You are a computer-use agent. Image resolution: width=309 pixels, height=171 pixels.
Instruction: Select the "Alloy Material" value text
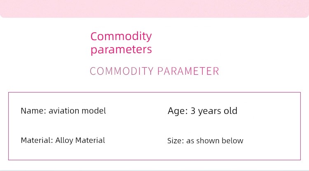click(80, 140)
